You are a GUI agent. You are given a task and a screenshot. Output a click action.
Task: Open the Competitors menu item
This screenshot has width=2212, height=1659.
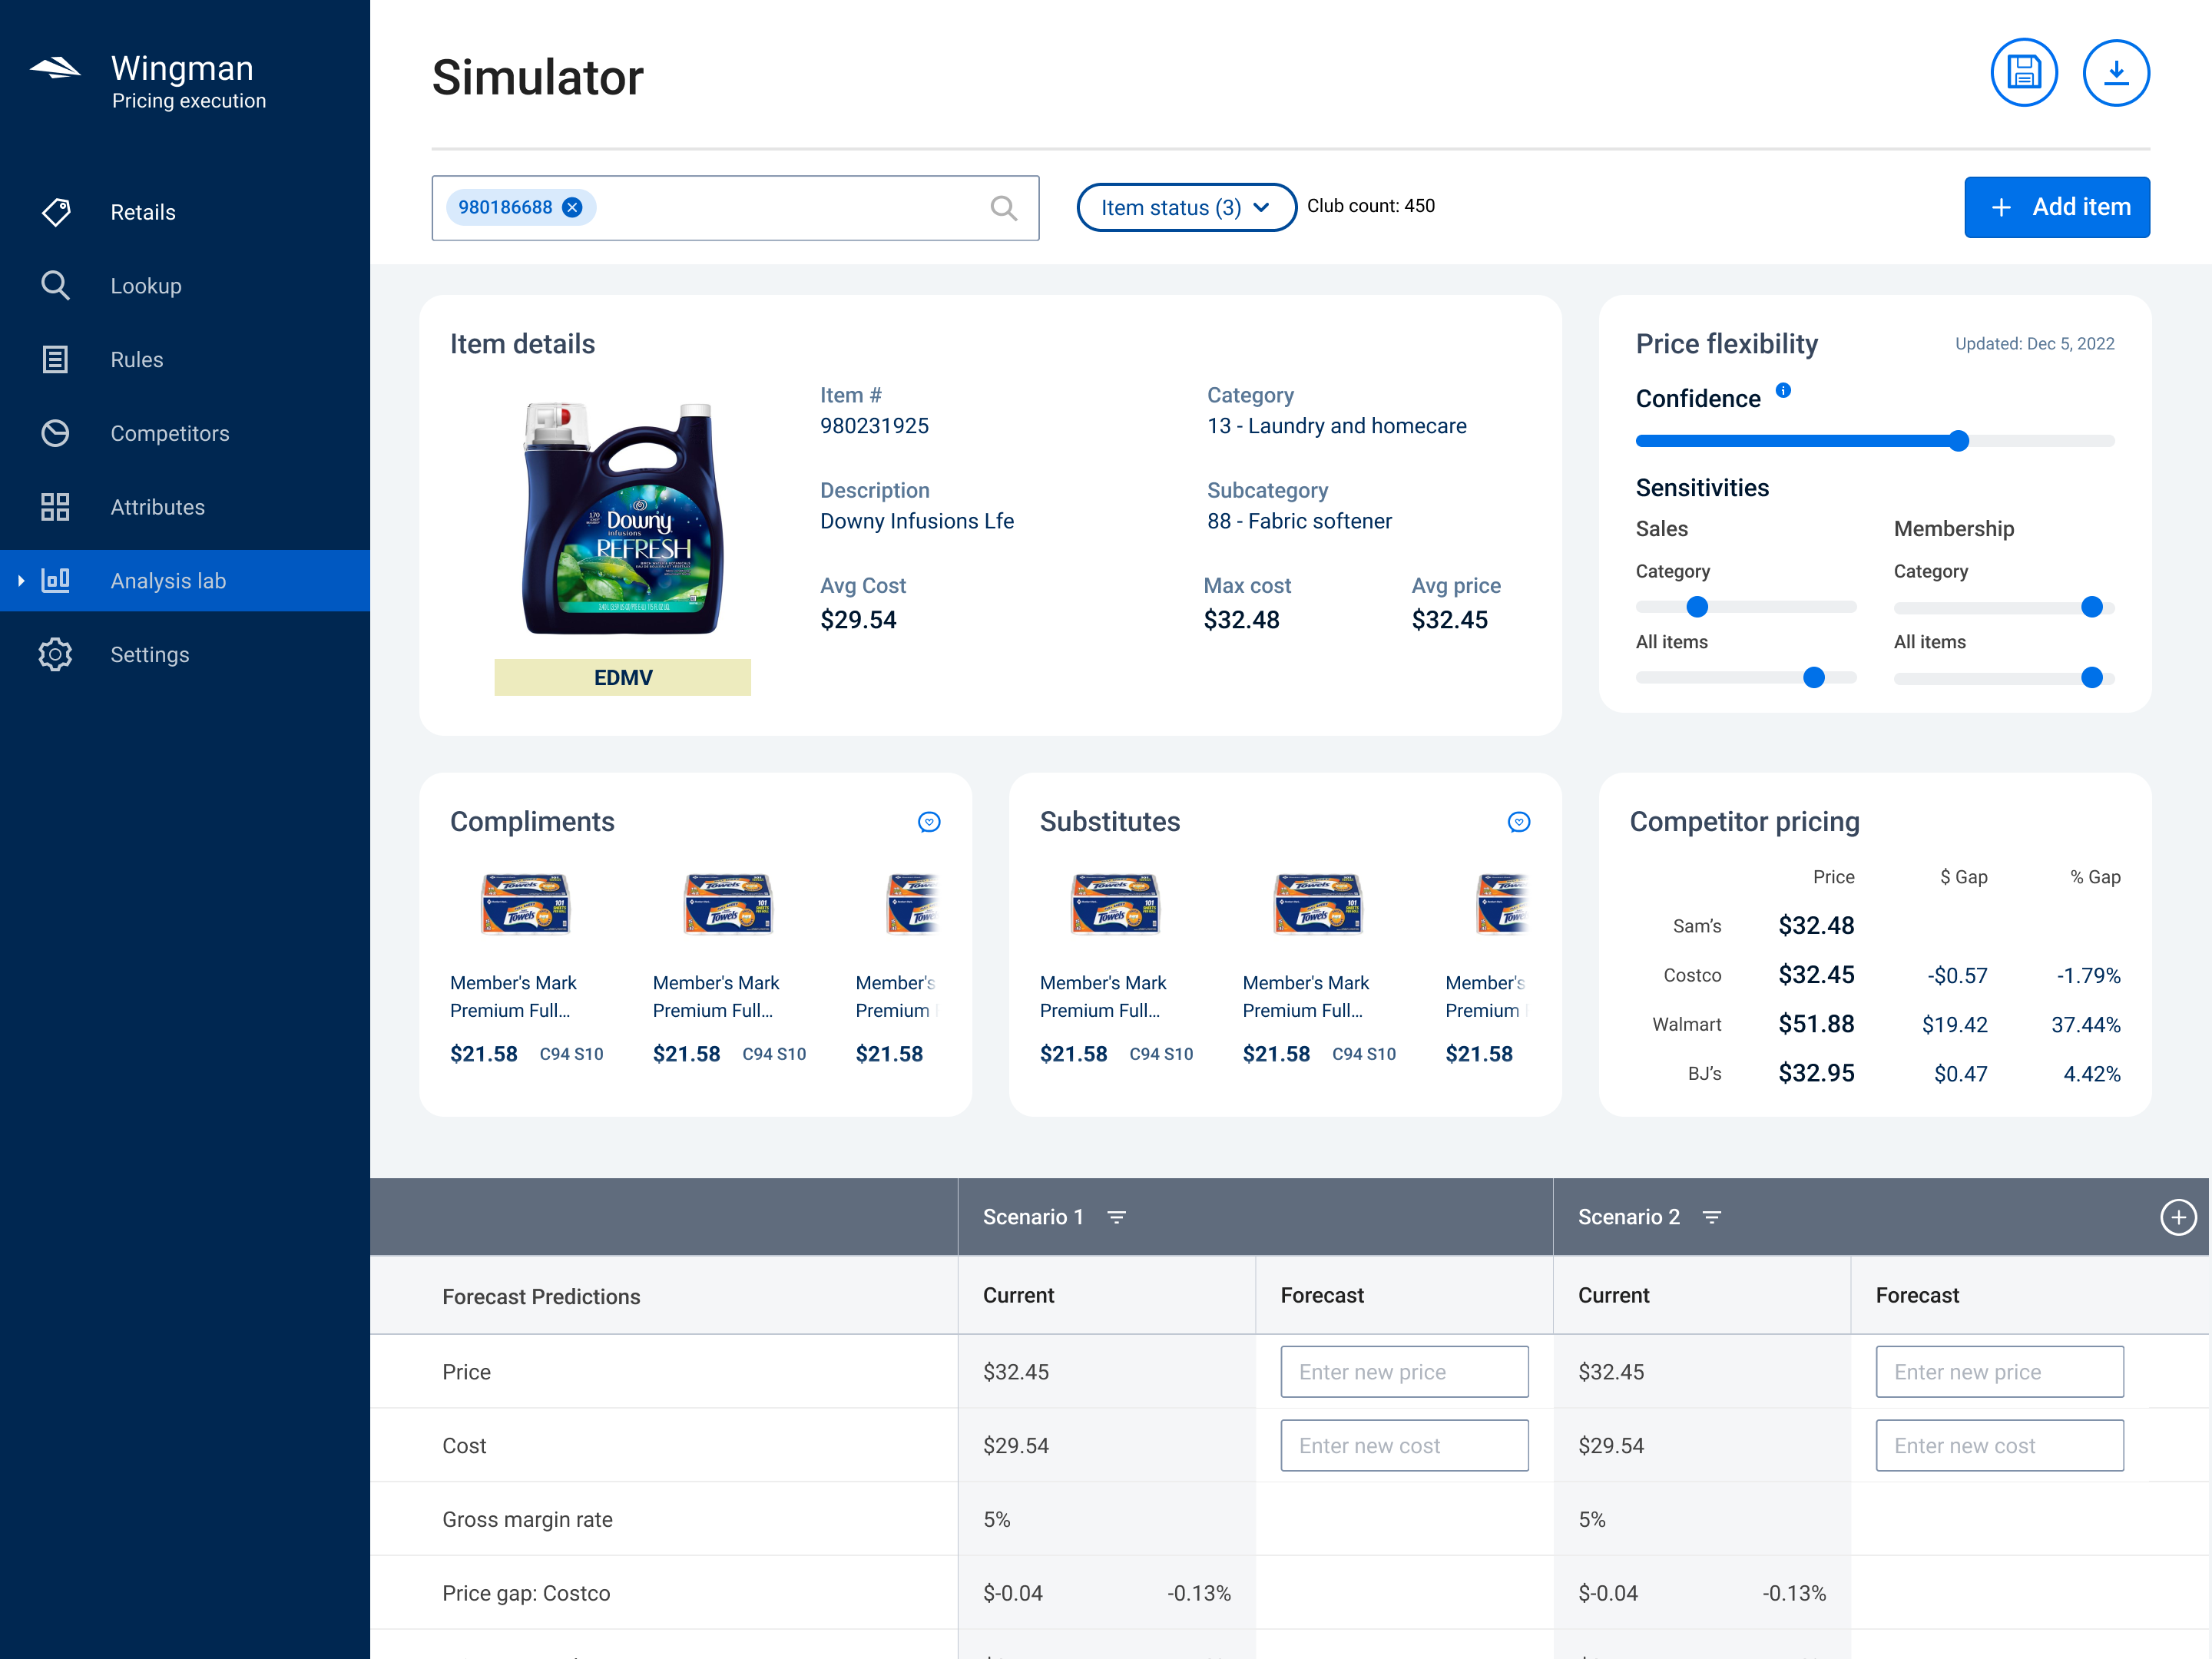[170, 434]
